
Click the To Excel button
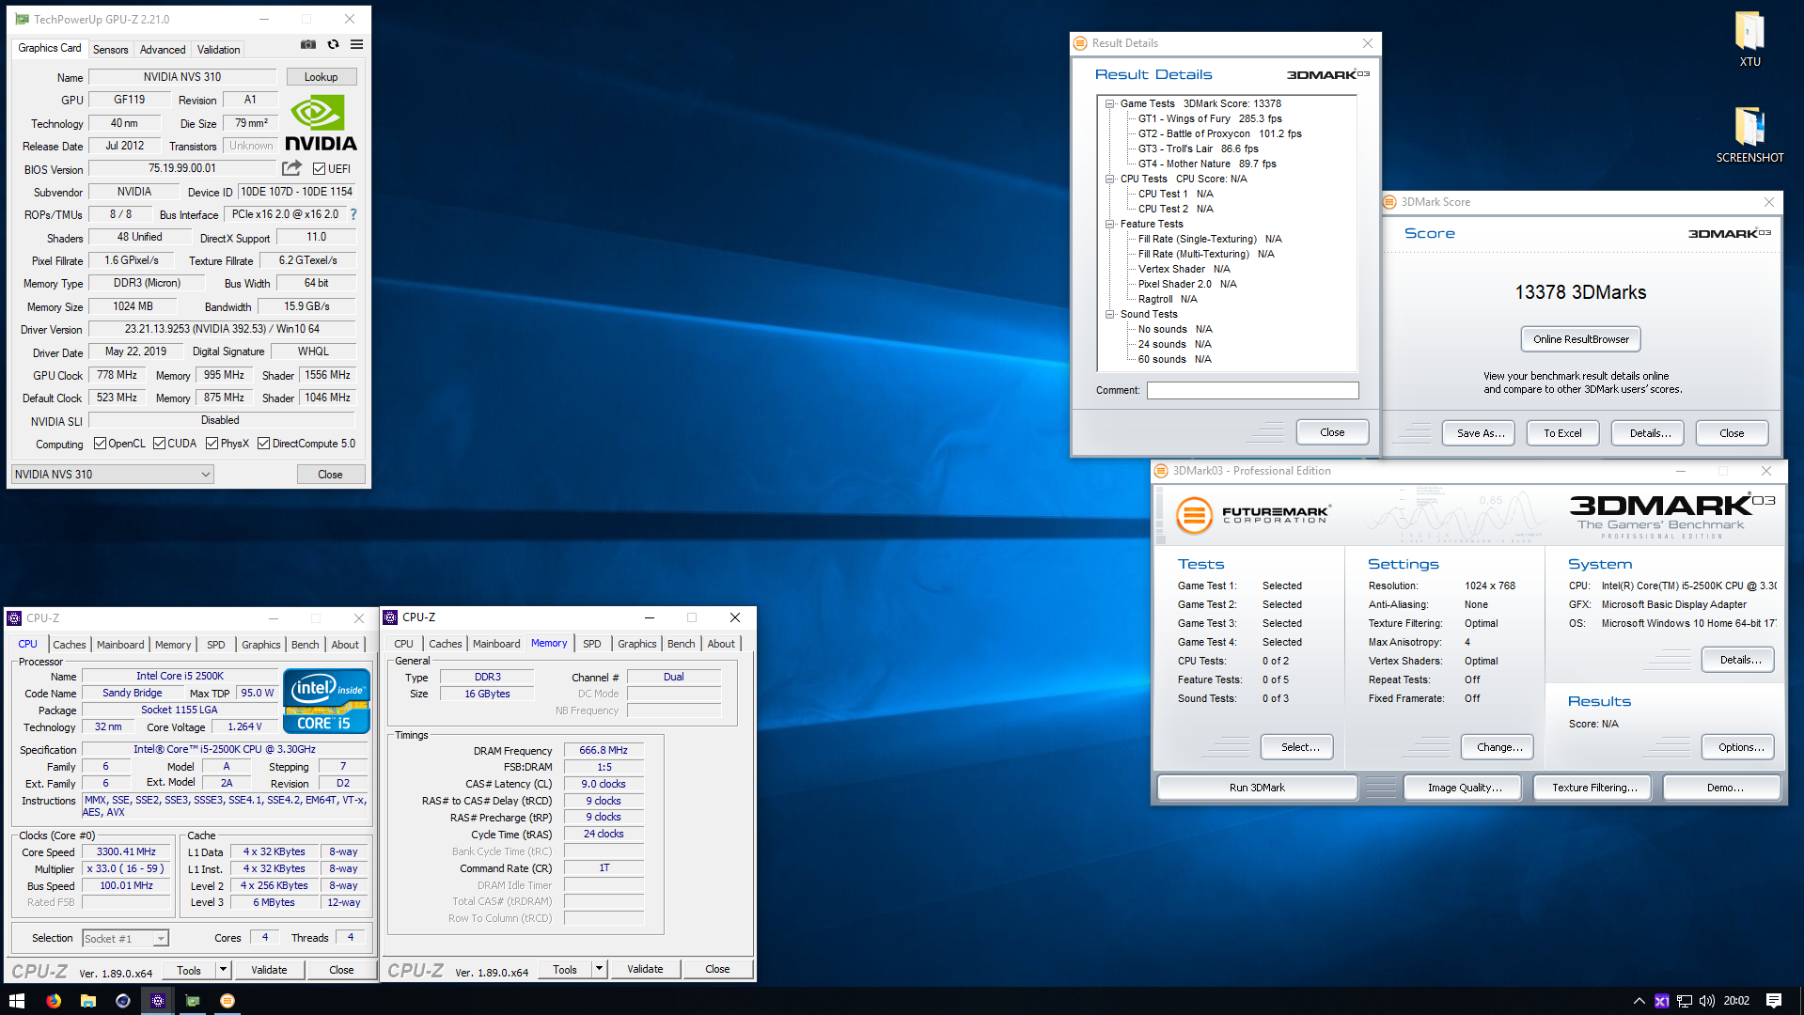tap(1562, 433)
